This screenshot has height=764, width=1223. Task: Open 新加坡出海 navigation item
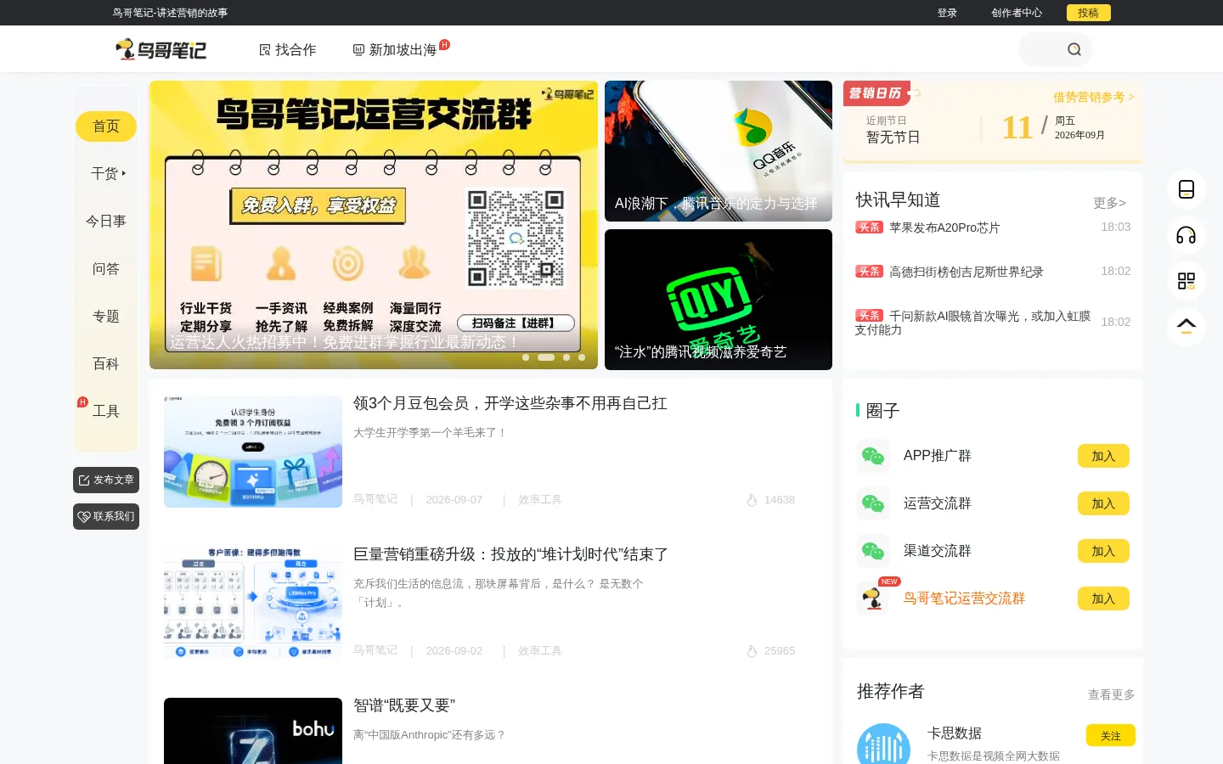click(x=395, y=50)
